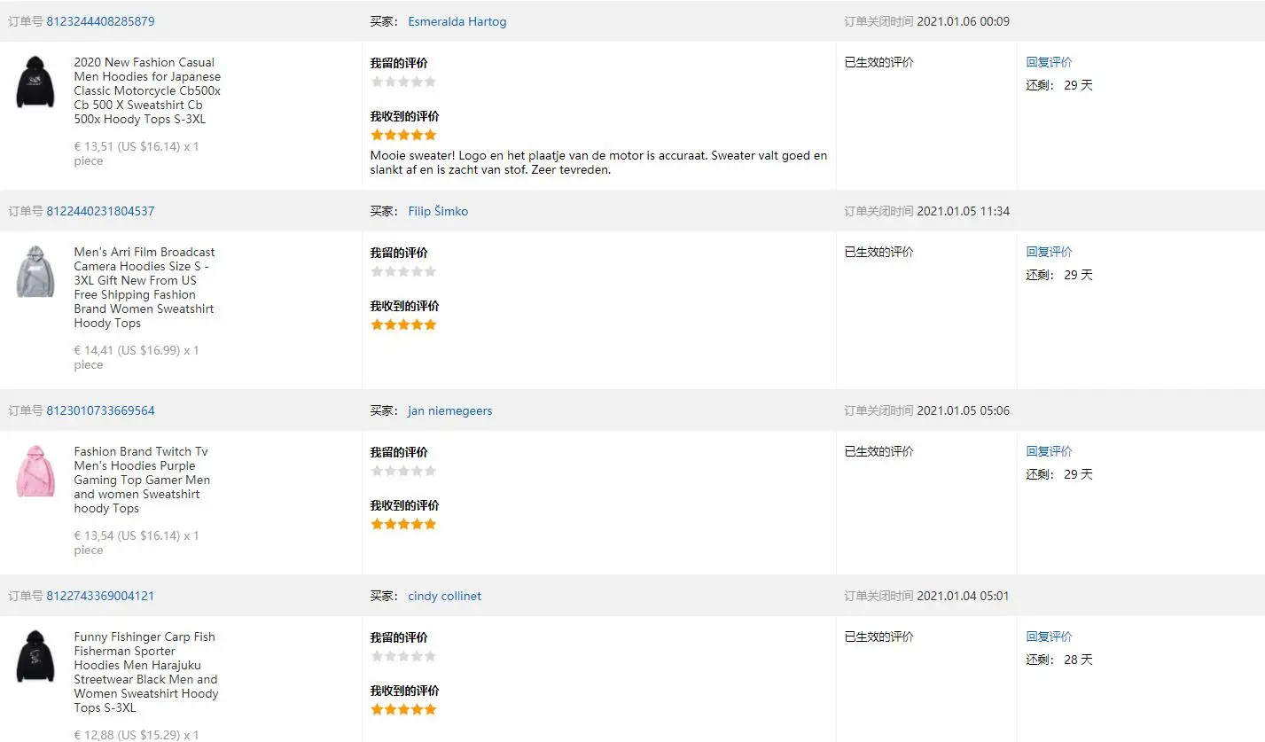1265x742 pixels.
Task: View buyer Filip Šimko's profile
Action: point(438,211)
